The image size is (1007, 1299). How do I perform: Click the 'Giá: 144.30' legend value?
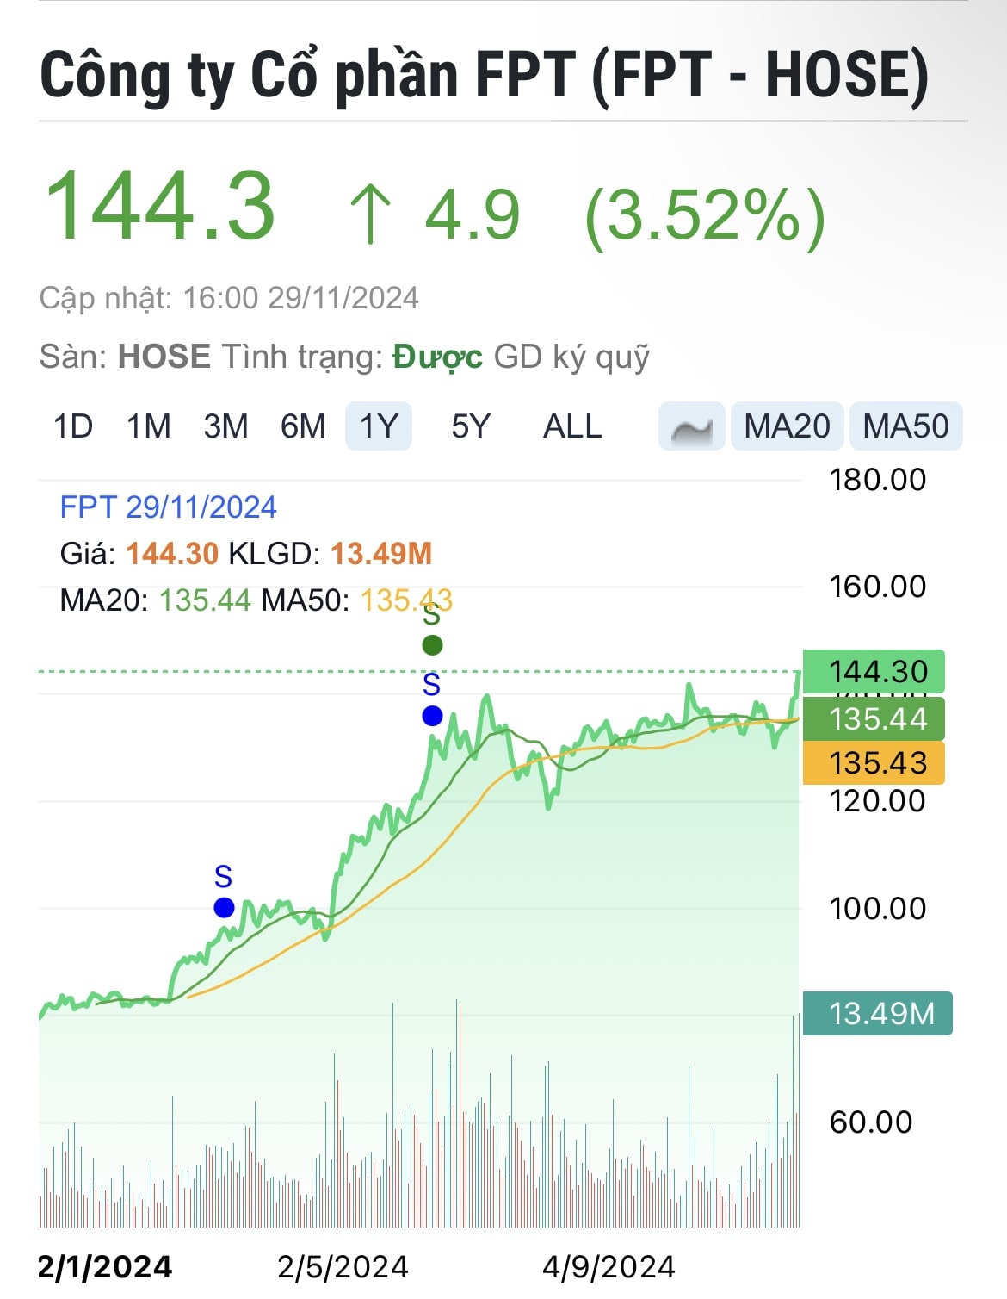[x=139, y=554]
